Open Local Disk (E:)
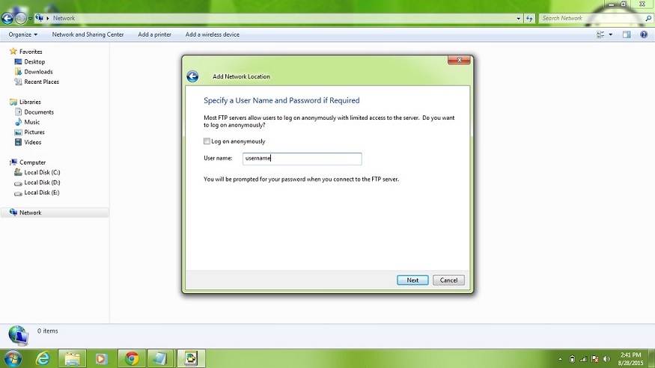Screen dimensions: 655x368 coord(41,192)
